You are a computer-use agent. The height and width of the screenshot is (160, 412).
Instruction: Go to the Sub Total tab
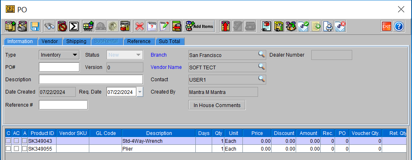click(x=170, y=41)
